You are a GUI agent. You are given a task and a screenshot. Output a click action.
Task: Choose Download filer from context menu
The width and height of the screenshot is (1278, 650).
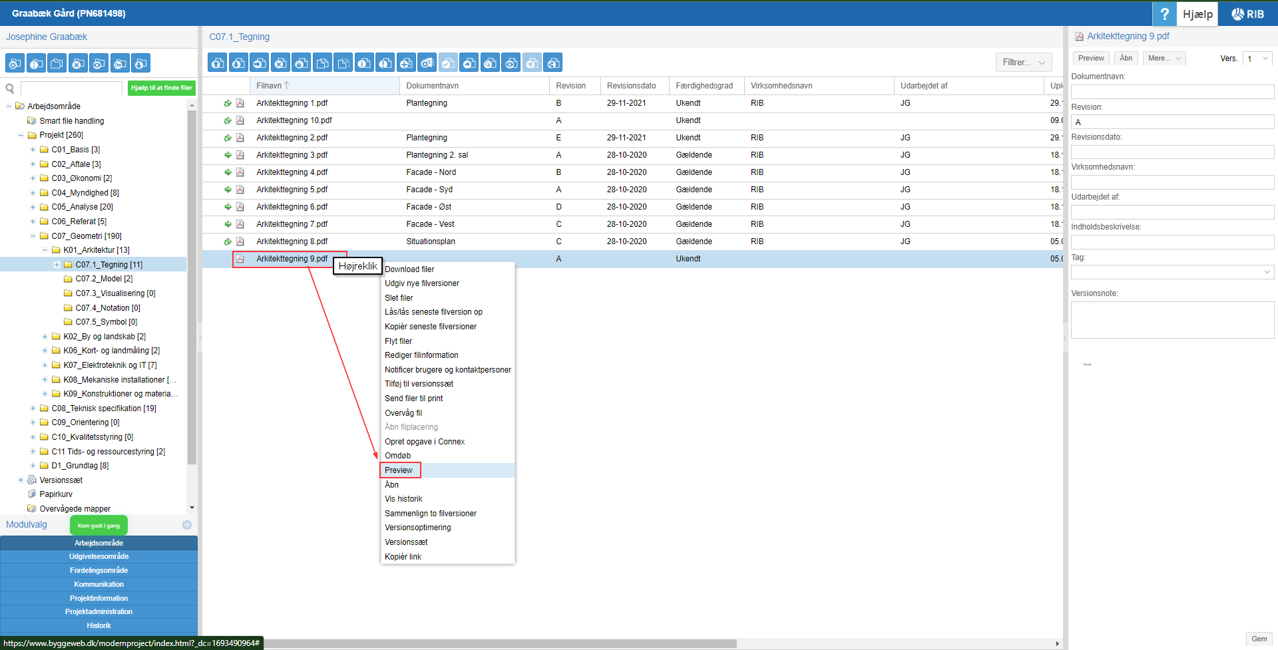point(409,269)
